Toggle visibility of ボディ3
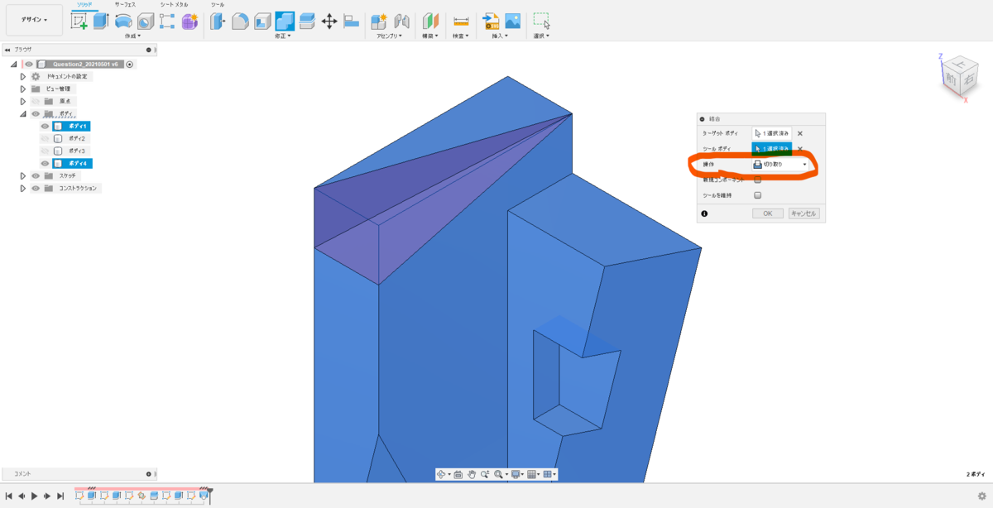993x508 pixels. [x=46, y=151]
